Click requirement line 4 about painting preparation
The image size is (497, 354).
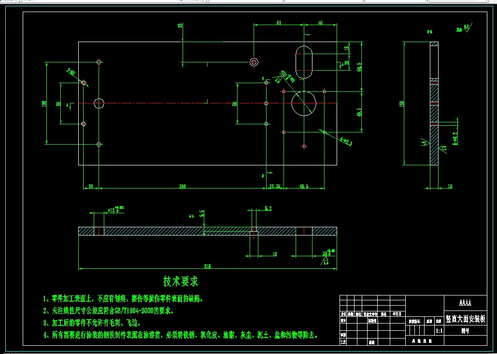(180, 335)
